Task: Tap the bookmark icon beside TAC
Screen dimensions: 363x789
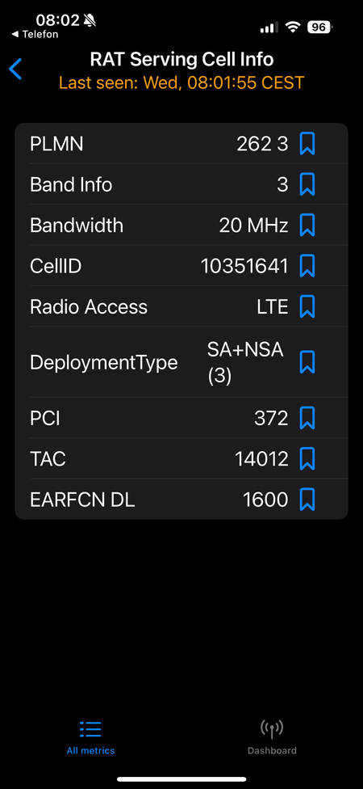Action: pyautogui.click(x=307, y=459)
